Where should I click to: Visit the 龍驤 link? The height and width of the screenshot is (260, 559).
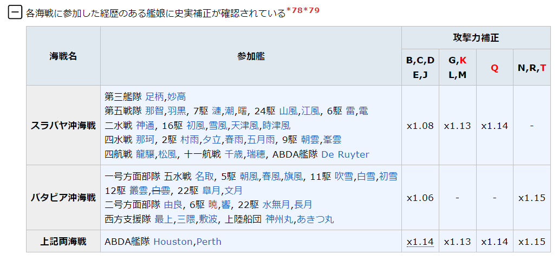click(x=145, y=154)
